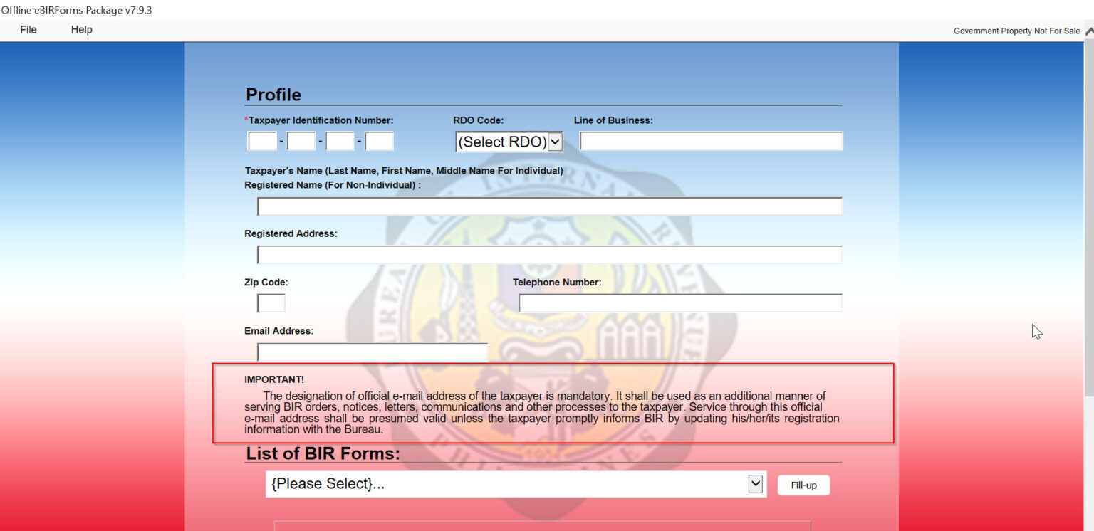Click the RDO Code label
Screen dimensions: 1094x531
pos(479,120)
